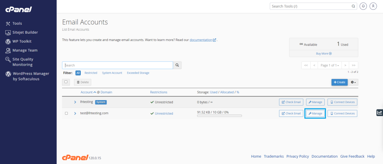The width and height of the screenshot is (383, 164).
Task: Expand the lhtesting system account row
Action: pos(75,102)
